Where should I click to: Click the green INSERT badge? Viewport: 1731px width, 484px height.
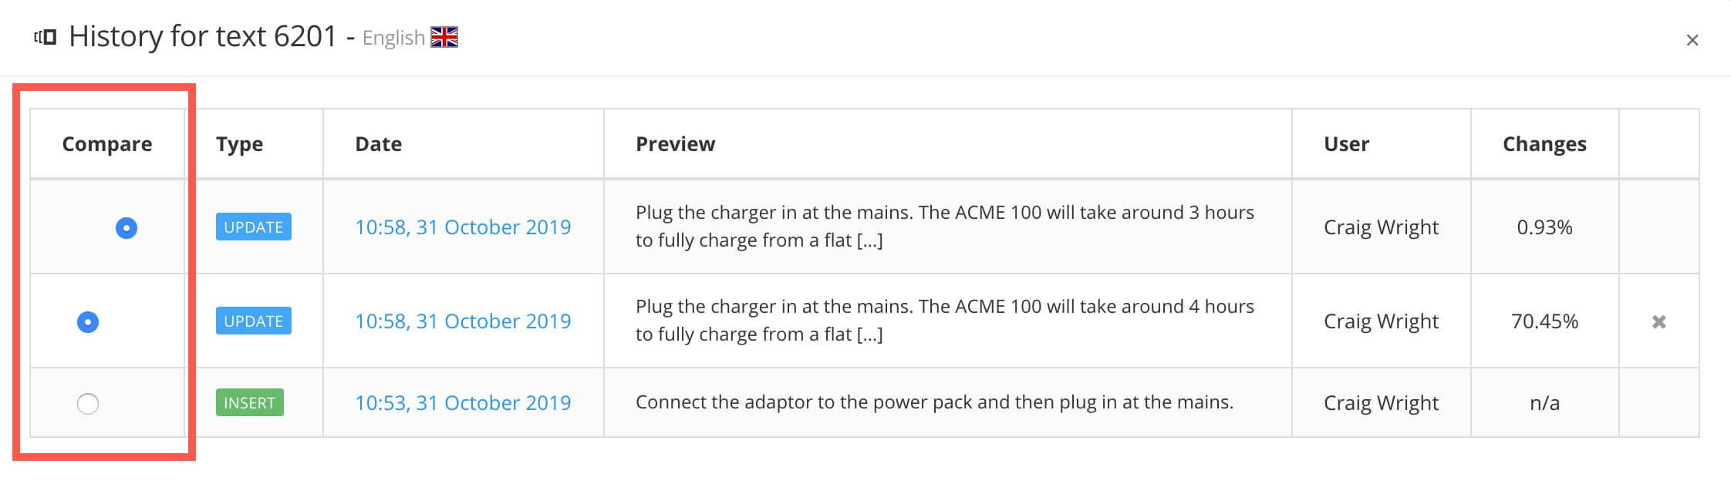[x=249, y=403]
